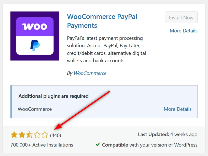Click the WooCommerce required plugin name
Image resolution: width=208 pixels, height=156 pixels.
coord(35,109)
